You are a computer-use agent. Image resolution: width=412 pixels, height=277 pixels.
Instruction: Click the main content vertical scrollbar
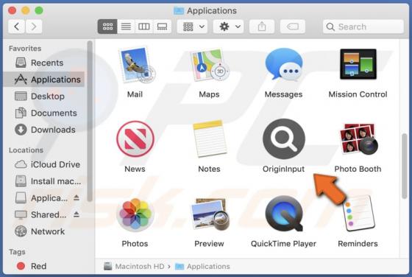[405, 166]
